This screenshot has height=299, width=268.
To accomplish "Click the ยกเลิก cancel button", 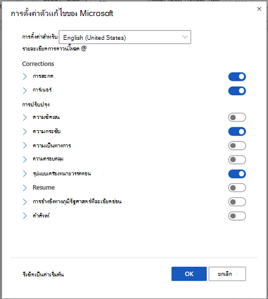I will pyautogui.click(x=227, y=274).
